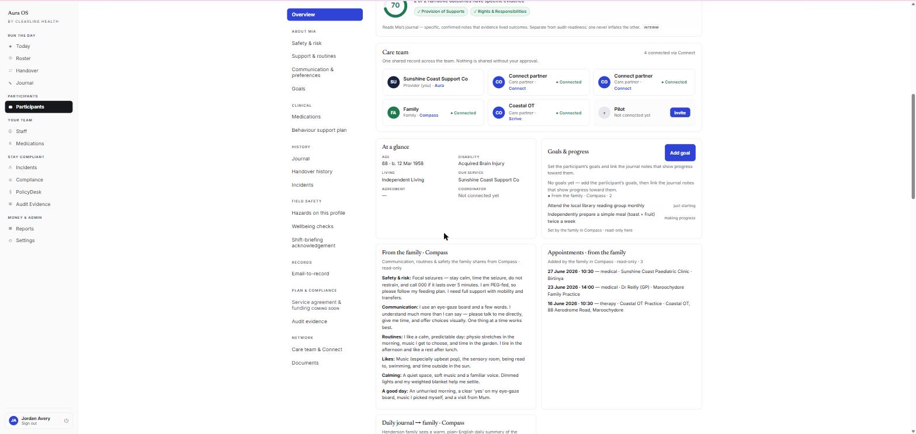
Task: Click the Staff icon in the sidebar
Action: coord(11,131)
